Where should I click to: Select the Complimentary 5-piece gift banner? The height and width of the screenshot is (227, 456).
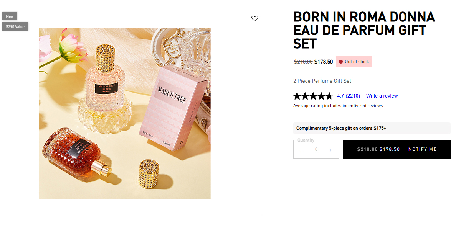point(372,128)
